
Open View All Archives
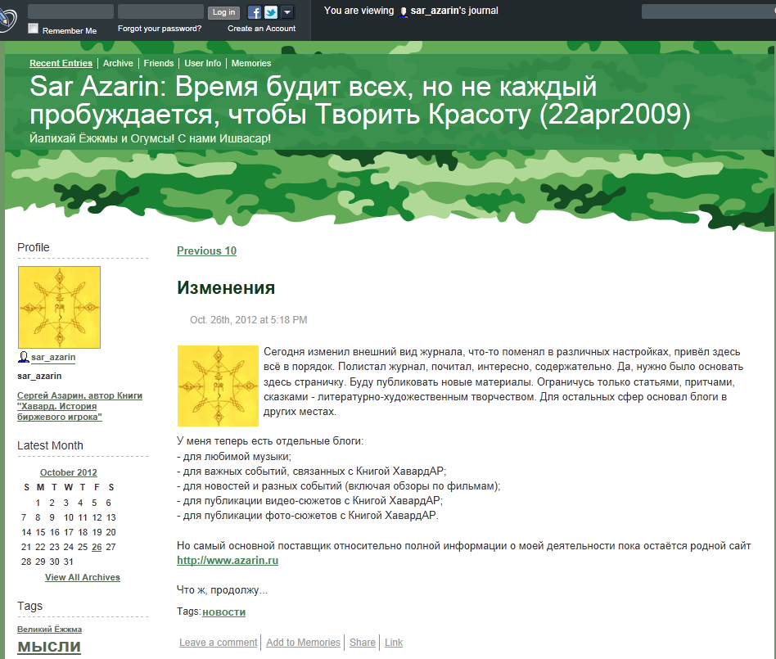point(82,577)
